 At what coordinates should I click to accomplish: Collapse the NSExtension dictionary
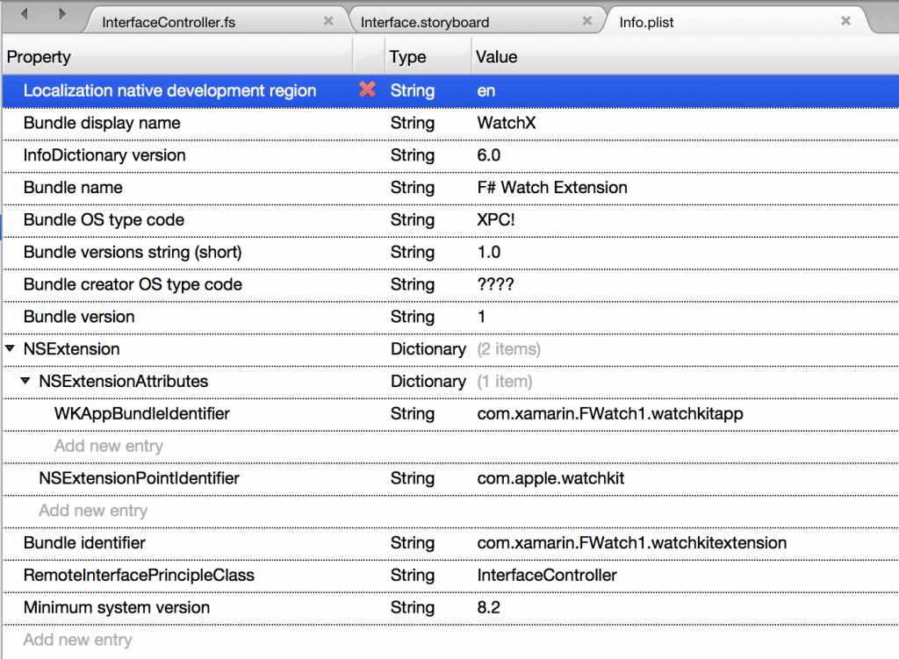pos(9,348)
